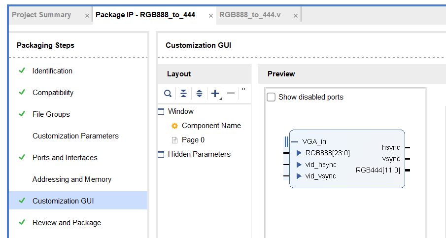Viewport: 446px width, 238px height.
Task: Open the RGB888_to_444.v tab
Action: (250, 15)
